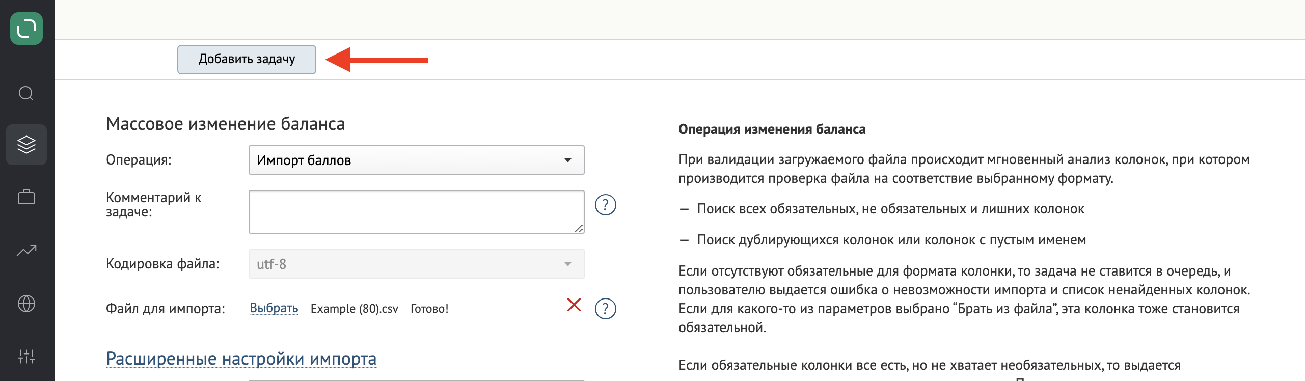
Task: Show help for import file field
Action: click(606, 309)
